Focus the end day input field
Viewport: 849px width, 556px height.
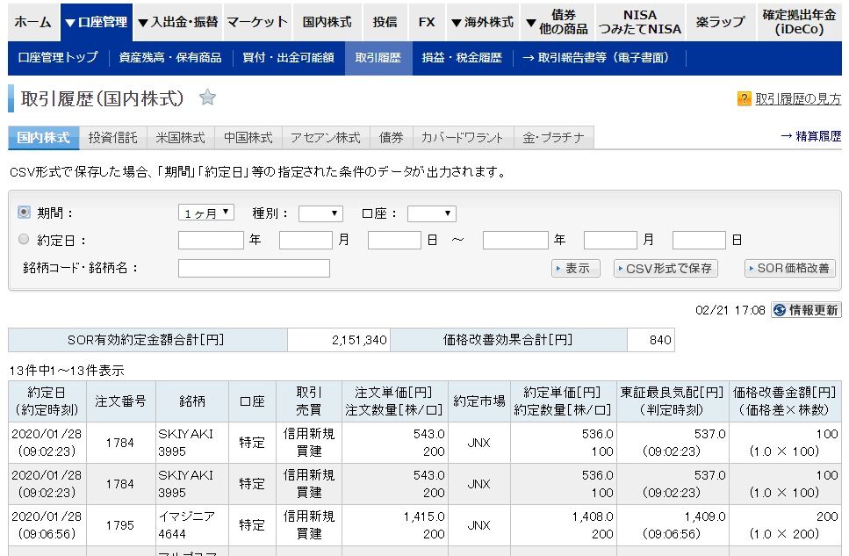pos(699,240)
